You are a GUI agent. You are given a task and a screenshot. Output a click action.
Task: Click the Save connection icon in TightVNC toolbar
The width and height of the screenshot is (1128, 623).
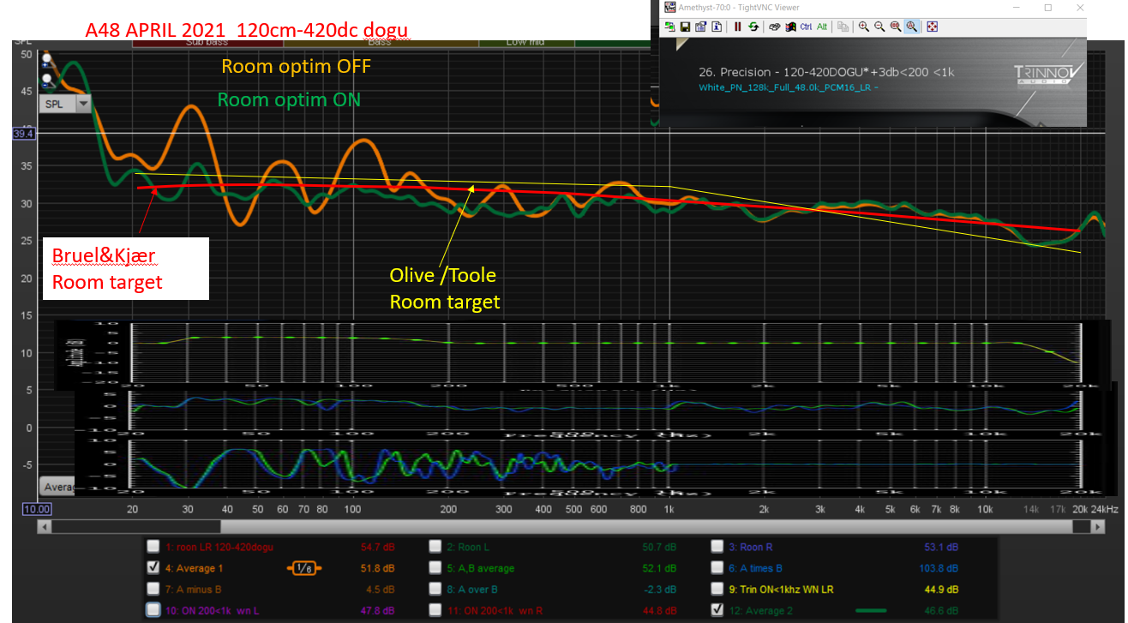pyautogui.click(x=685, y=27)
